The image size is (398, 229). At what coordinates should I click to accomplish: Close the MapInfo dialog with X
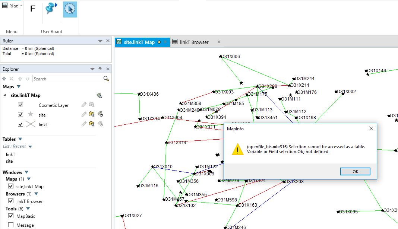pos(371,128)
